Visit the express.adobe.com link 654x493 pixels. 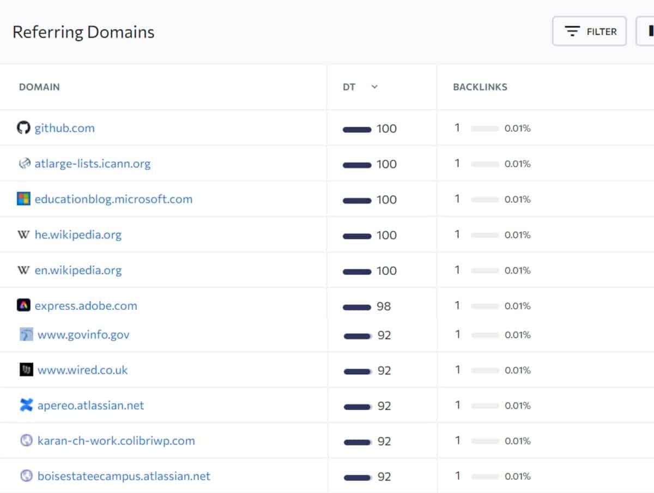point(86,305)
